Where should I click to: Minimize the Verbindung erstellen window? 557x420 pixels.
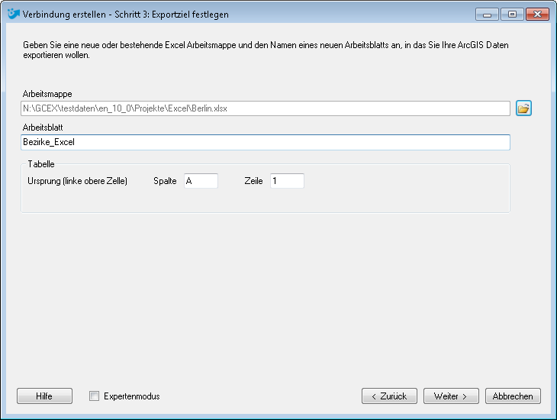click(x=487, y=15)
